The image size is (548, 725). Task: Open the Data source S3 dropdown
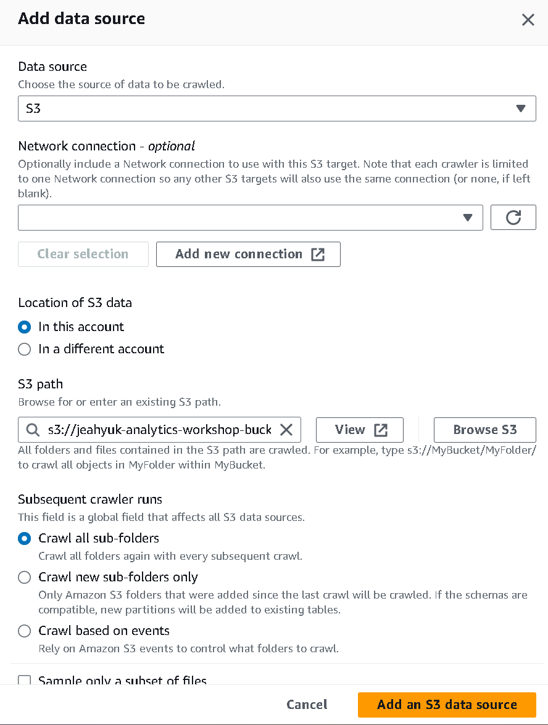[276, 109]
